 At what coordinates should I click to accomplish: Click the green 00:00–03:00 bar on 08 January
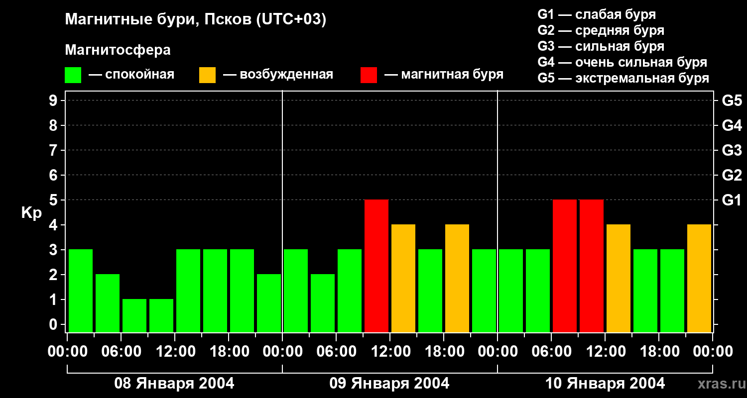pyautogui.click(x=81, y=291)
